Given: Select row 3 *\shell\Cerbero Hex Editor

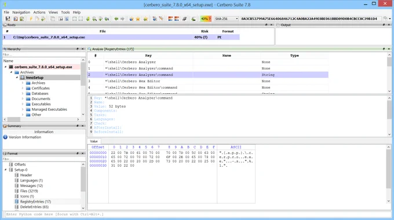Looking at the screenshot, I should 208,81.
